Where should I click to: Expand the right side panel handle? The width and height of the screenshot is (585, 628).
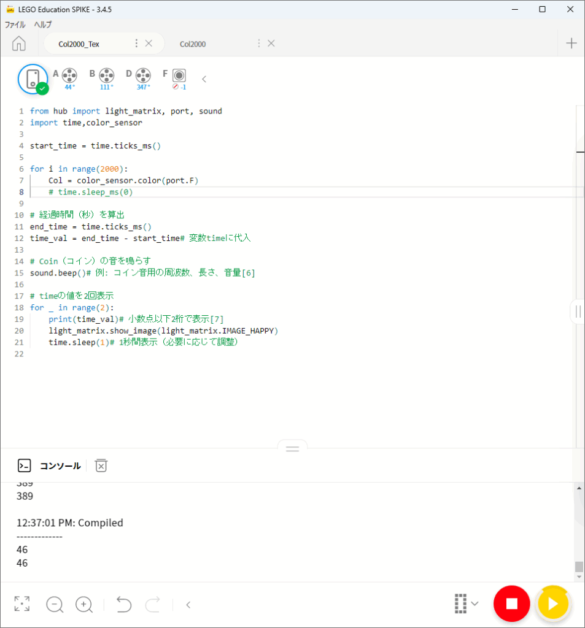point(578,312)
